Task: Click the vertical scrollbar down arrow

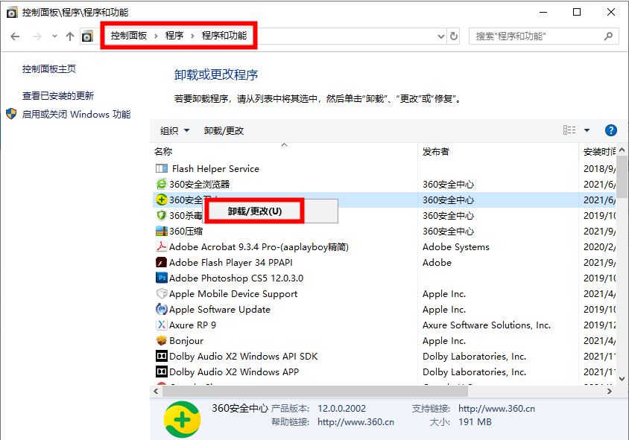Action: [x=622, y=379]
